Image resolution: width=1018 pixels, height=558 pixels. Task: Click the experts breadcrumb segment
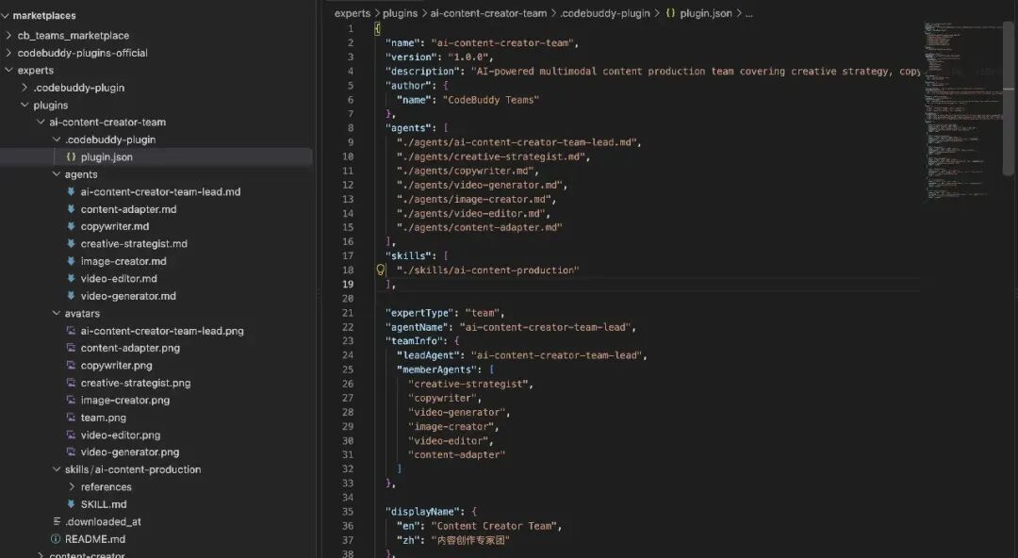tap(353, 13)
